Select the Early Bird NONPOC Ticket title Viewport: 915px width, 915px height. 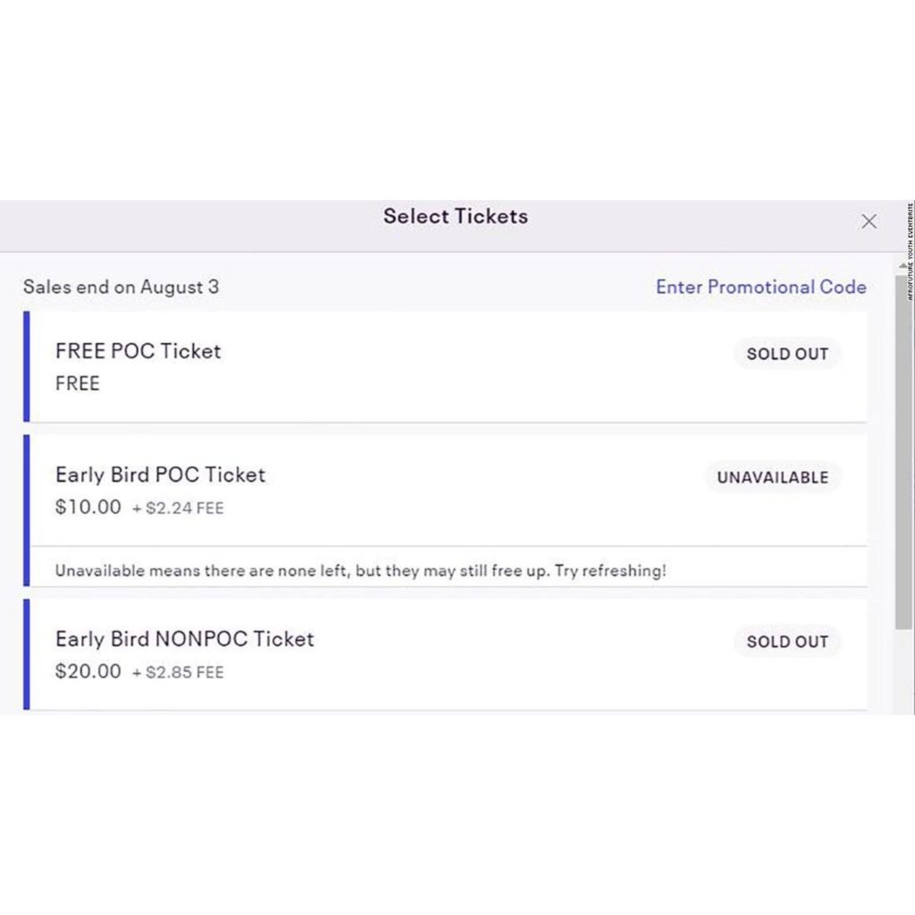tap(184, 639)
